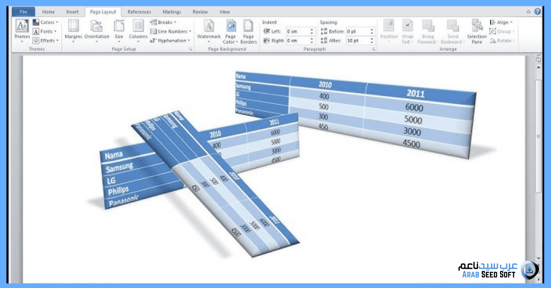Click the Word Help question mark icon
551x288 pixels.
tap(537, 12)
